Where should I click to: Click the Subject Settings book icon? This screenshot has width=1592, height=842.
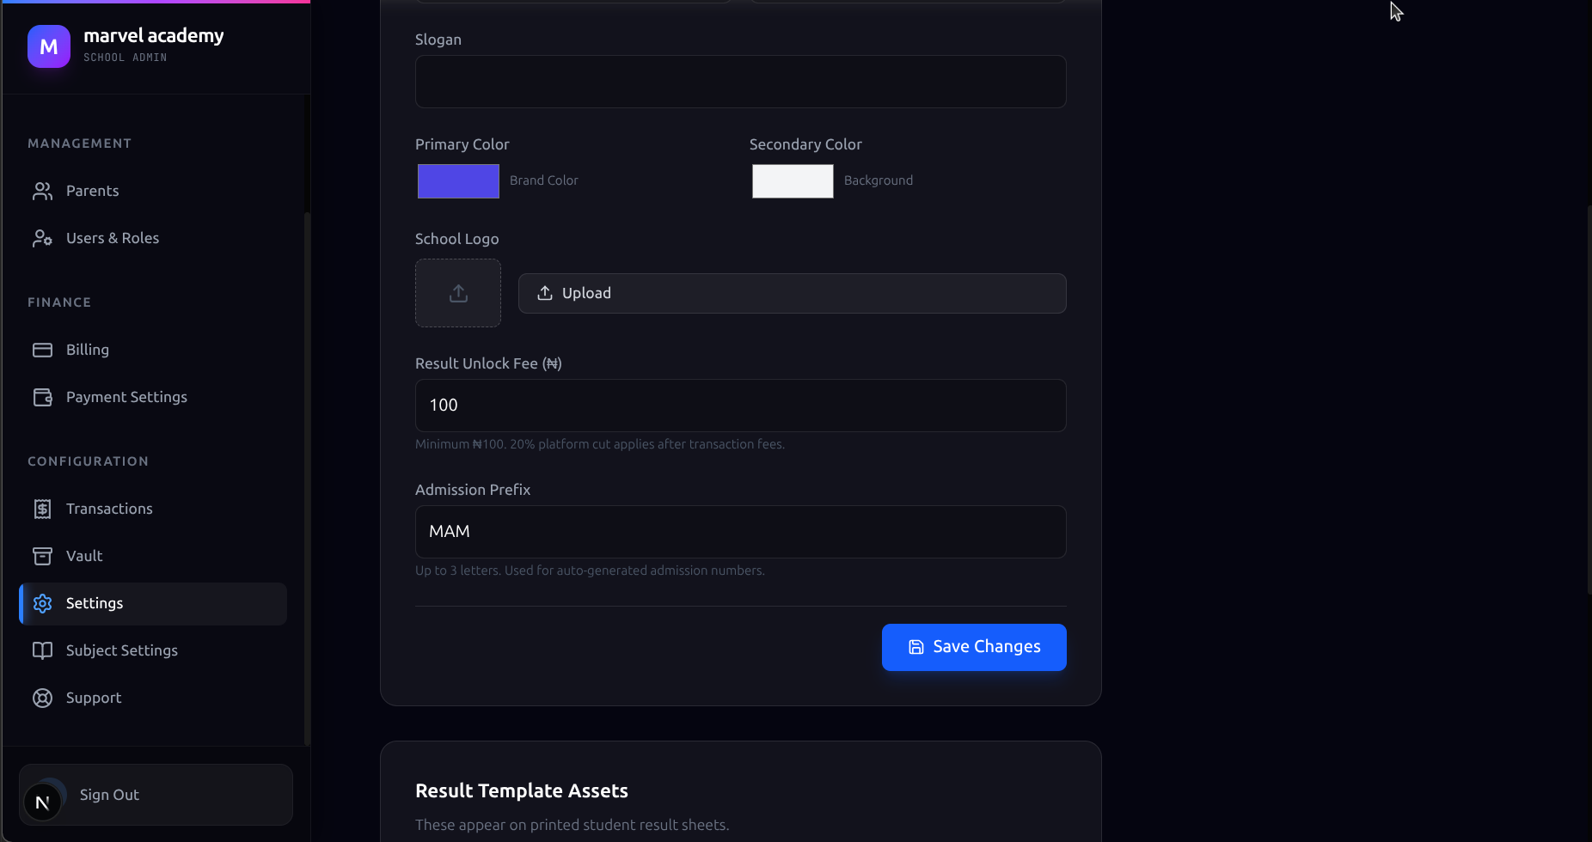coord(42,650)
